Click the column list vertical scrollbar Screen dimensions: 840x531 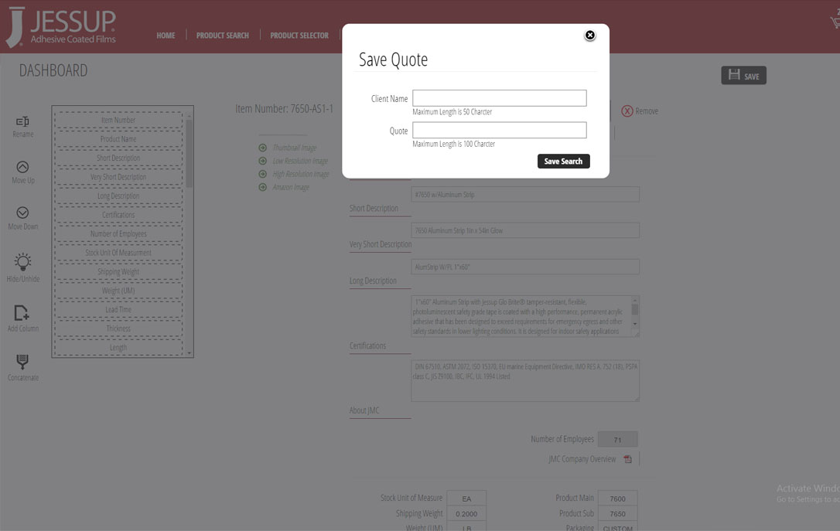point(189,153)
